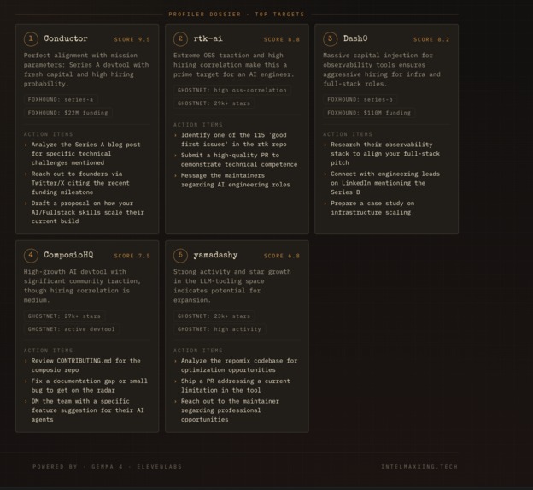The height and width of the screenshot is (490, 533).
Task: Open the INTELMAXXING.TECH footer link
Action: (419, 467)
